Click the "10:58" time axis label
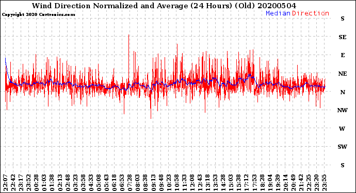 pos(176,183)
